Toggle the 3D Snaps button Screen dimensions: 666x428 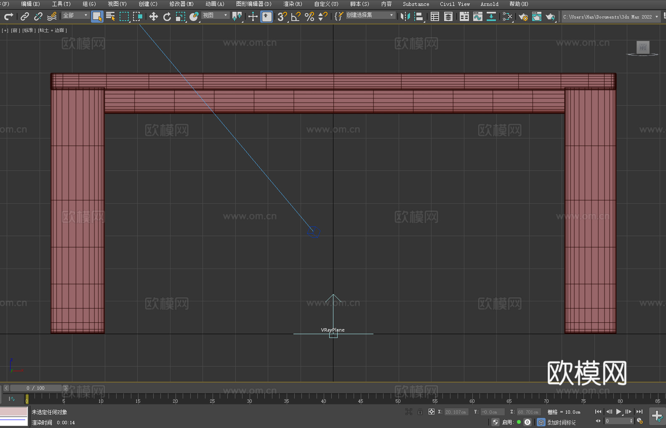coord(282,16)
